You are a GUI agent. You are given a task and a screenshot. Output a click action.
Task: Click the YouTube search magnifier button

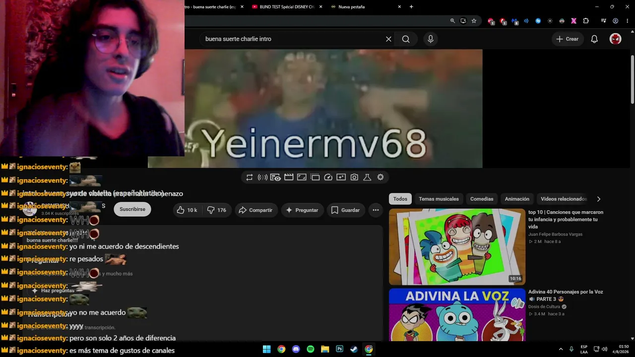pos(406,39)
